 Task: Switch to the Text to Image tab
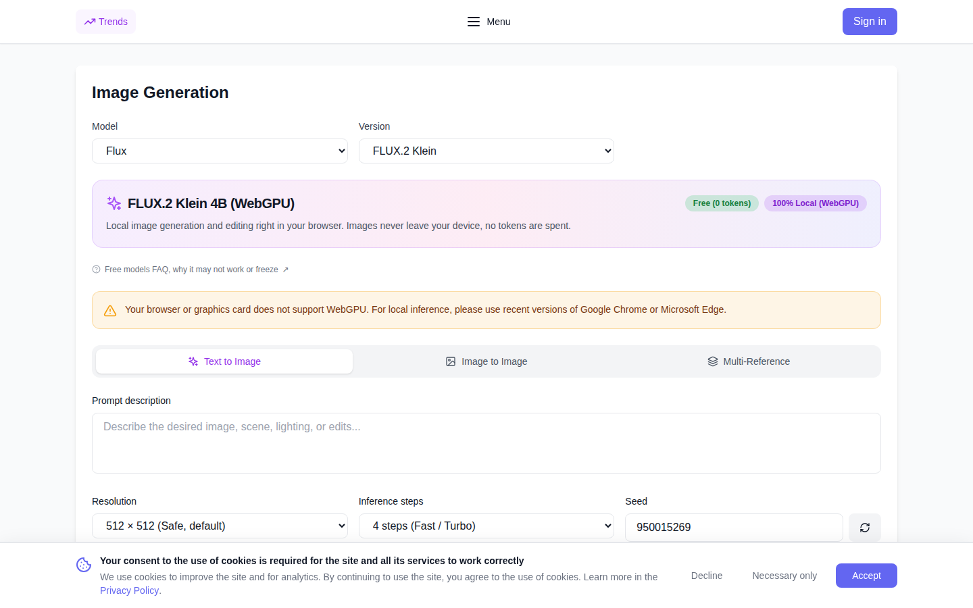point(224,361)
